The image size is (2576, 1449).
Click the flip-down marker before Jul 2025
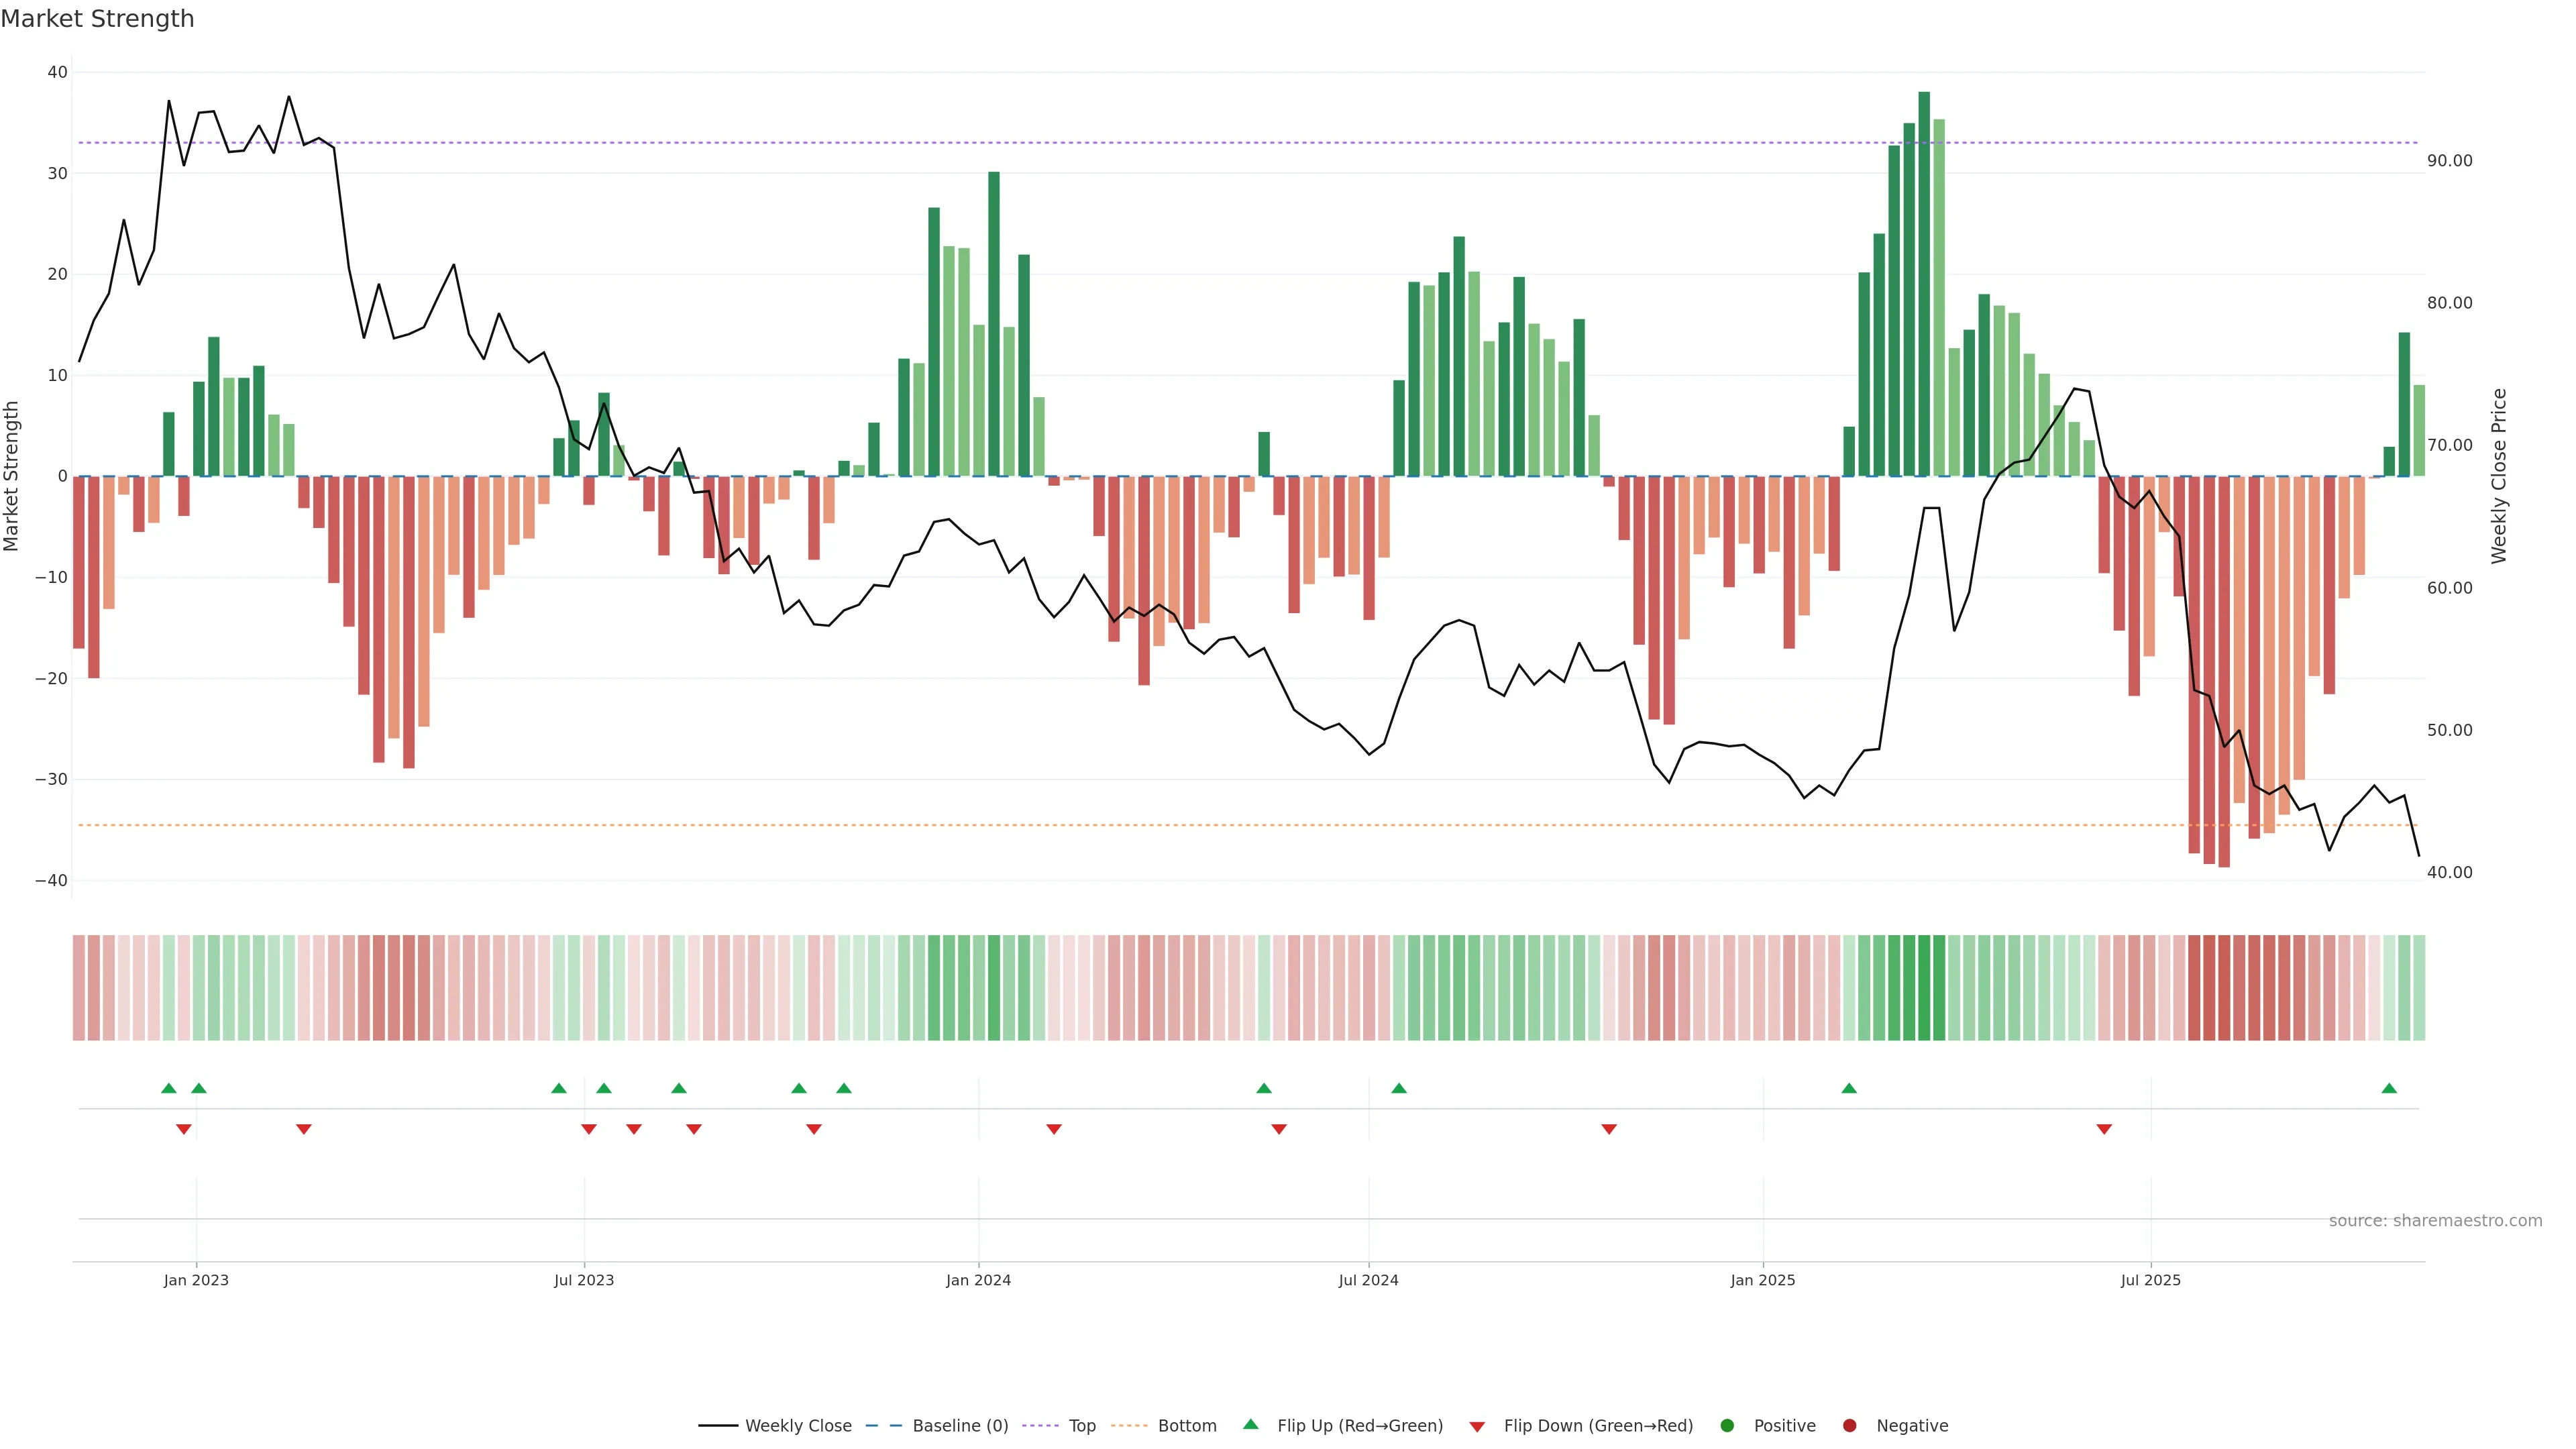pos(2104,1129)
